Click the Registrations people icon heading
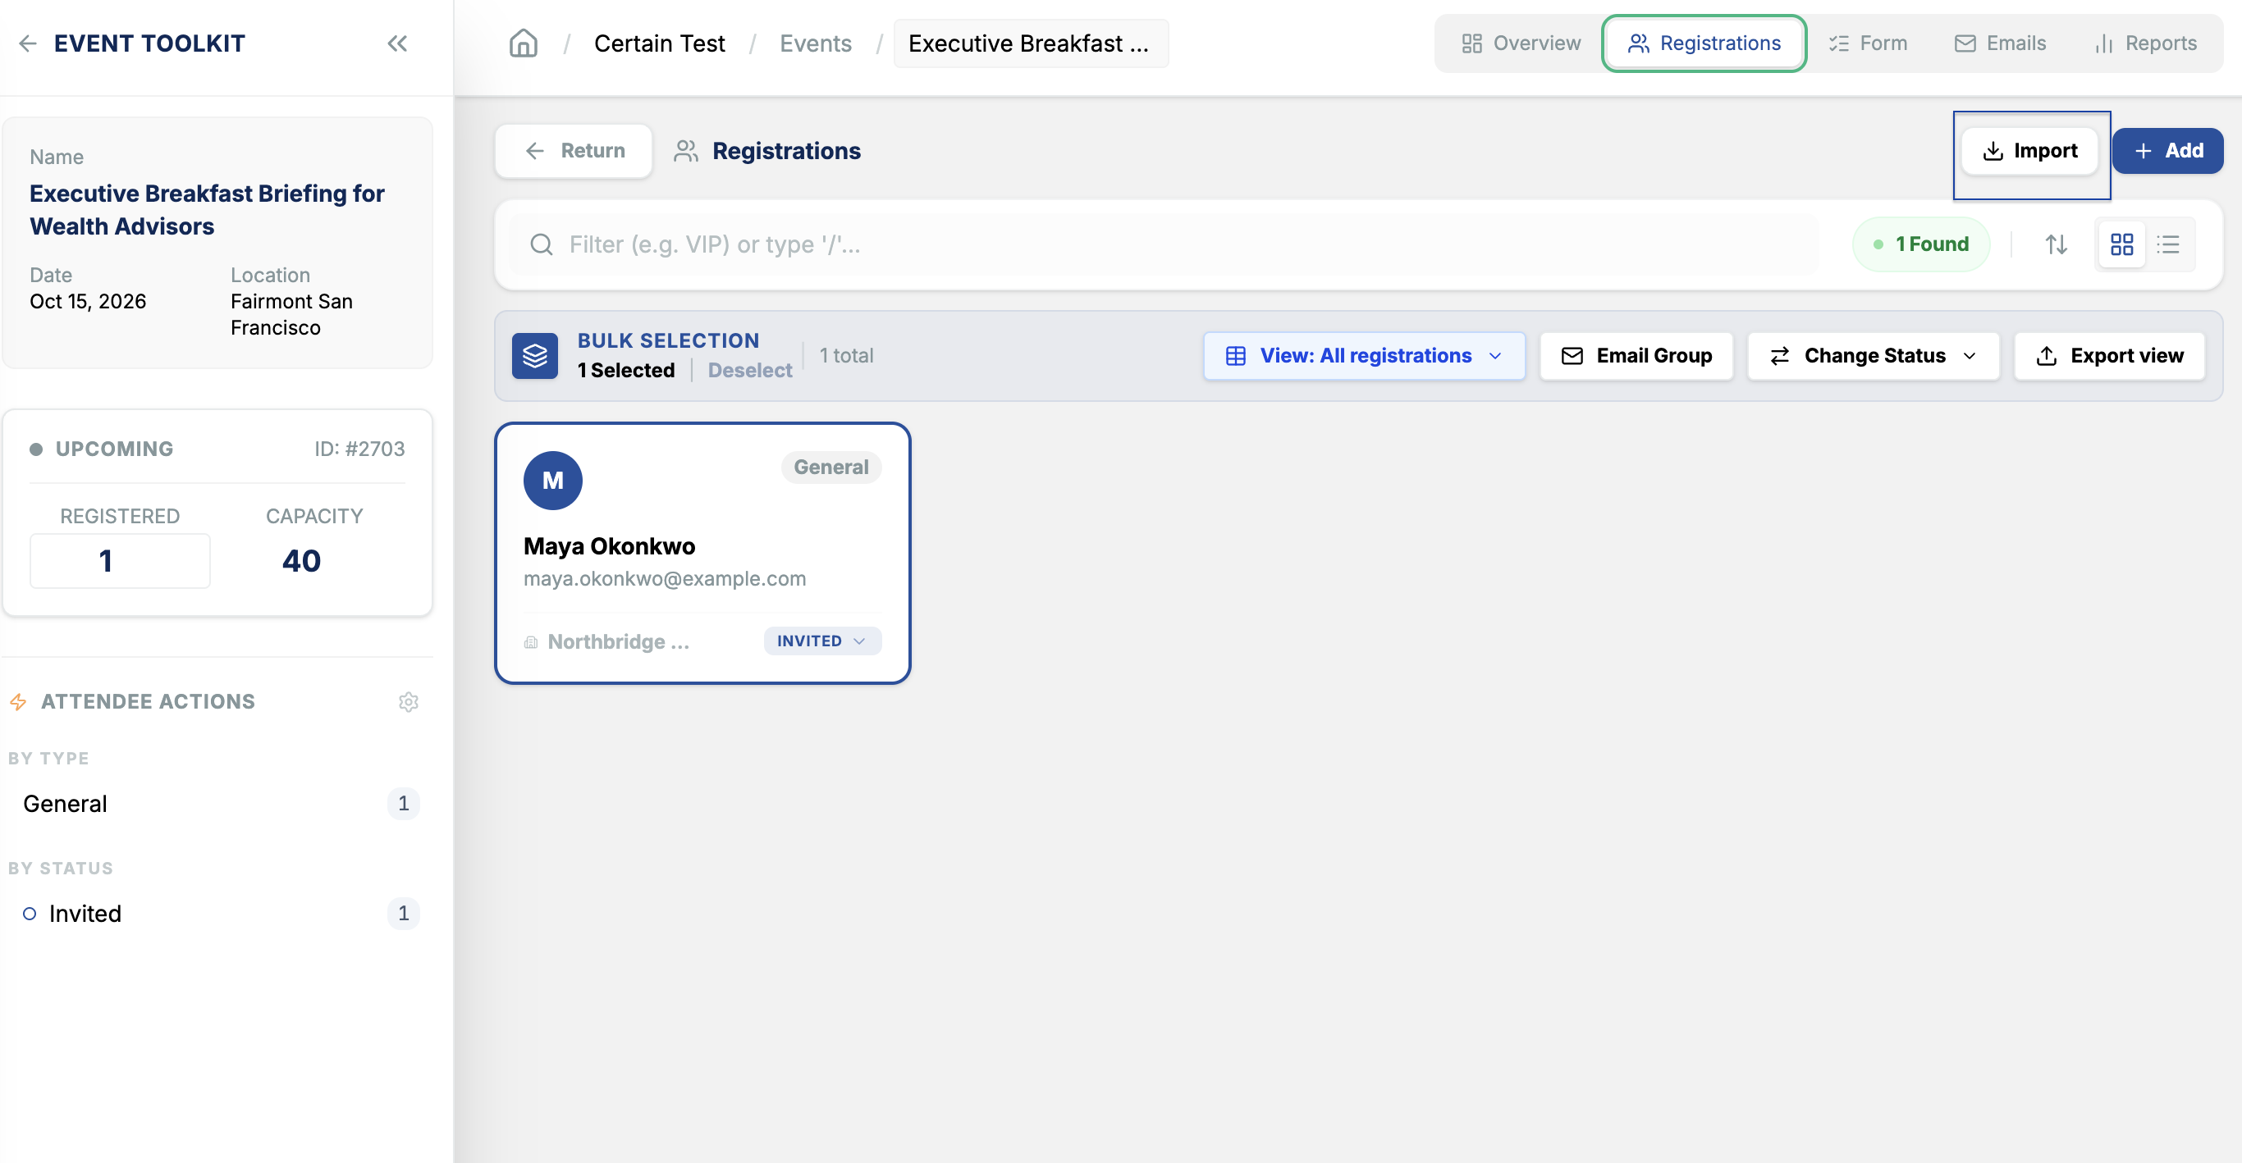This screenshot has height=1163, width=2242. (x=686, y=152)
